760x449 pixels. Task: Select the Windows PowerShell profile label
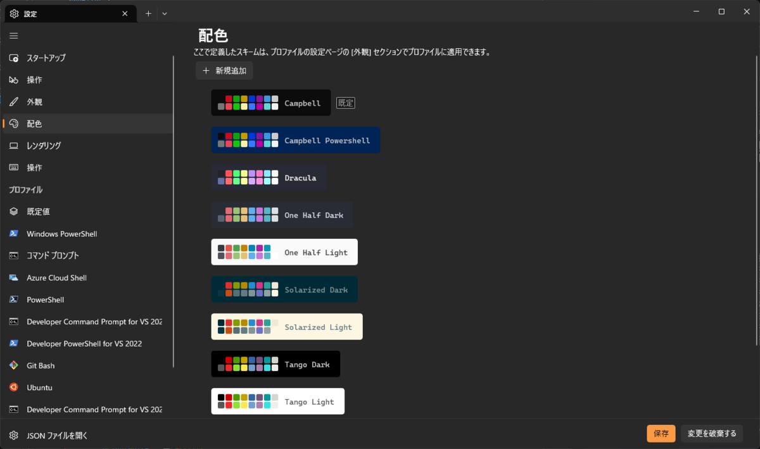tap(62, 234)
